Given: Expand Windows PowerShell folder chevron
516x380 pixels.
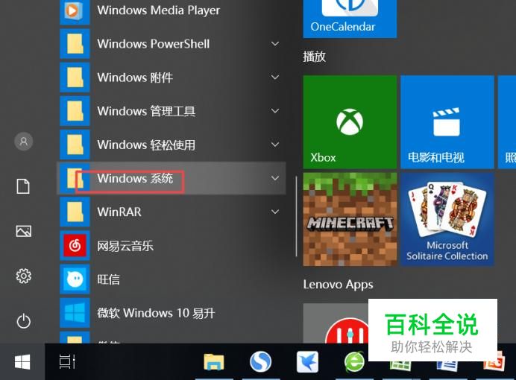Looking at the screenshot, I should click(x=275, y=44).
